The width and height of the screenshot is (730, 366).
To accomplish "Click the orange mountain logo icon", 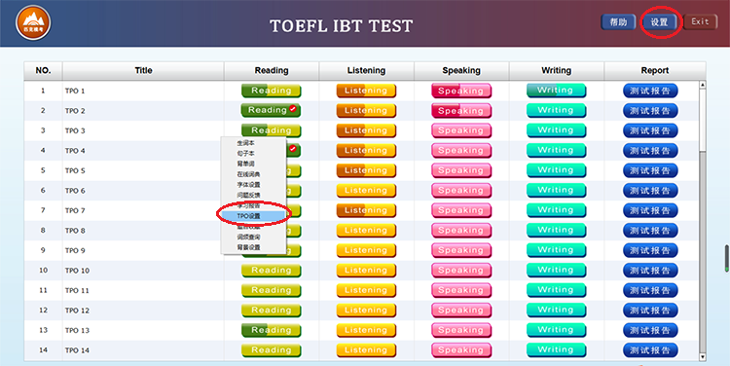I will point(33,22).
